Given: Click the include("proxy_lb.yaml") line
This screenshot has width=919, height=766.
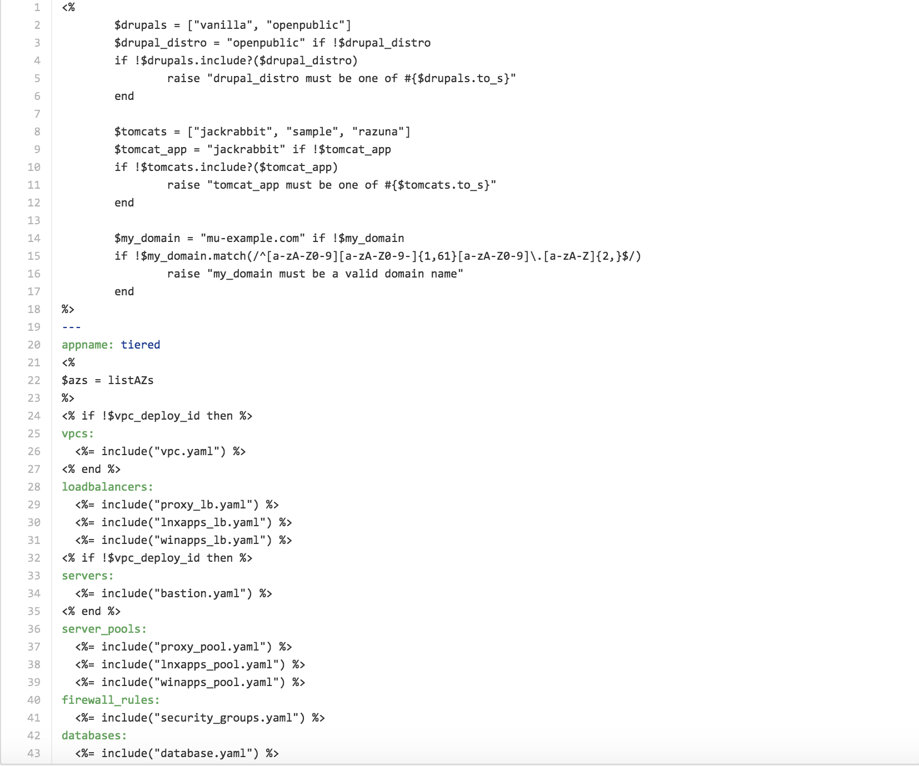Looking at the screenshot, I should [177, 505].
